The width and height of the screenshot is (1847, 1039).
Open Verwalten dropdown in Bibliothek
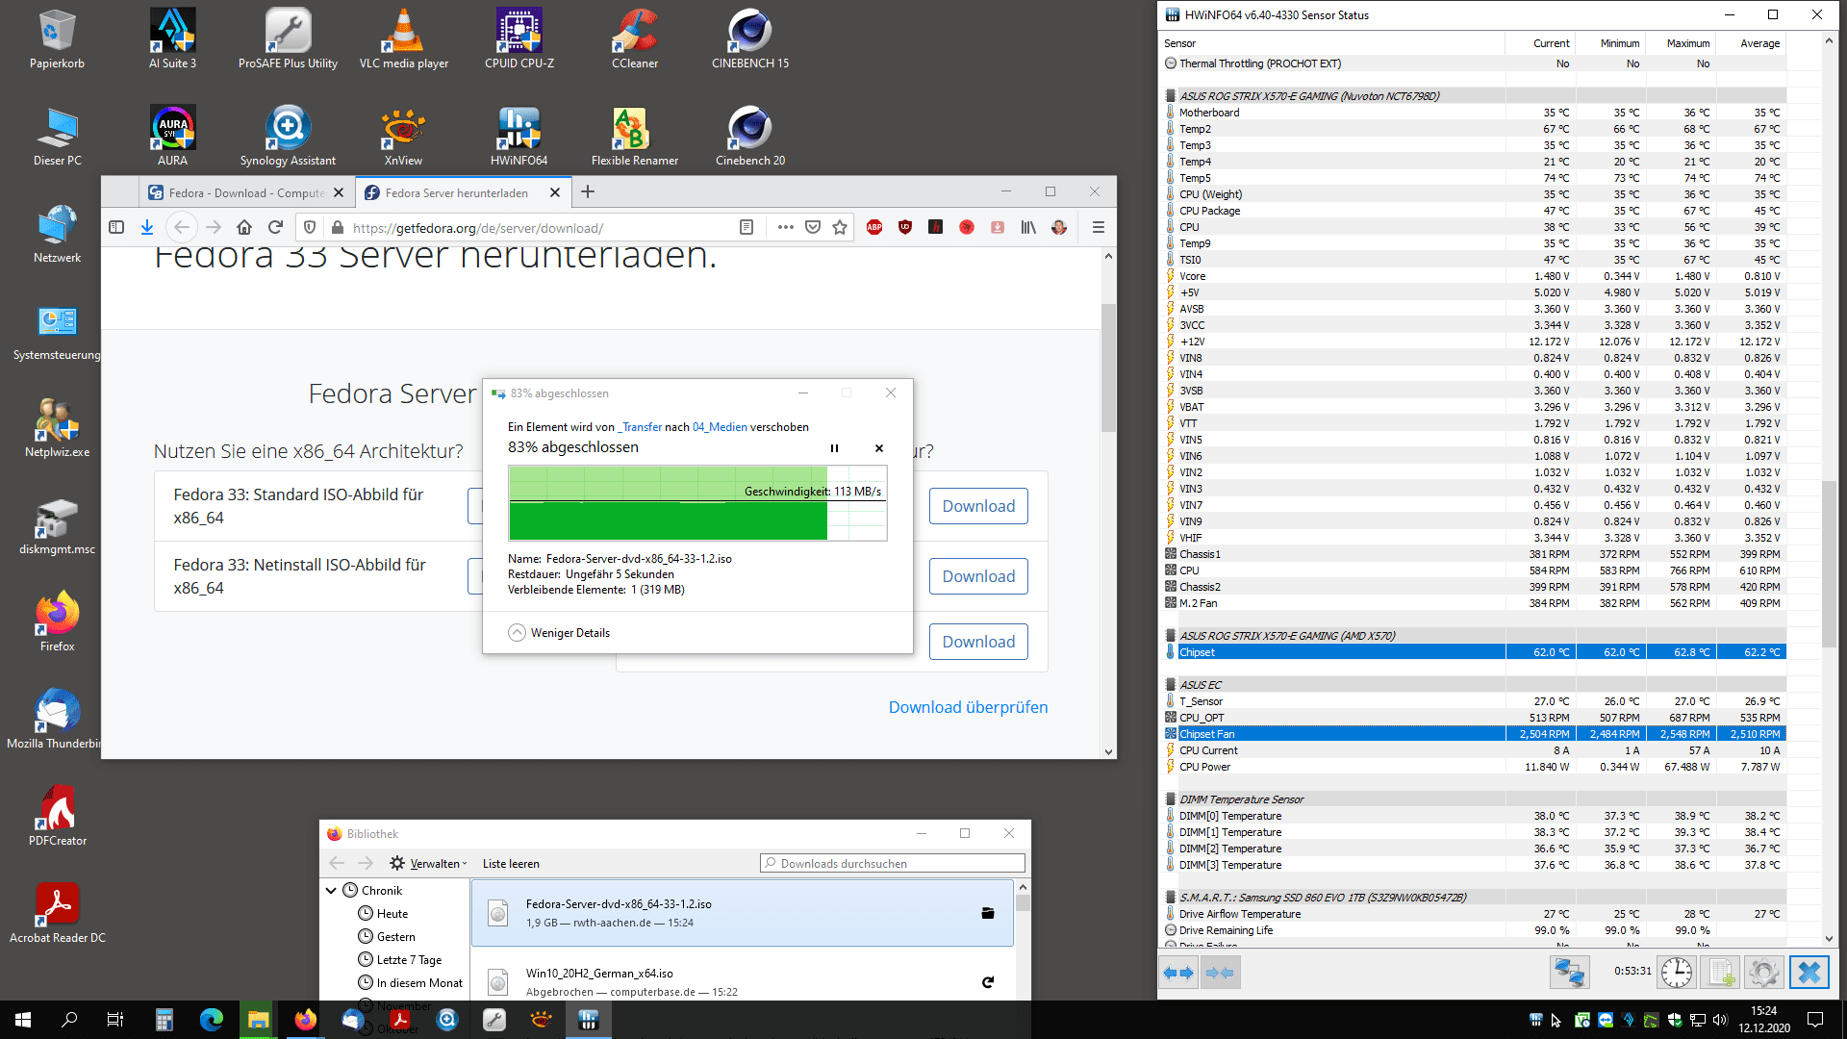click(429, 863)
